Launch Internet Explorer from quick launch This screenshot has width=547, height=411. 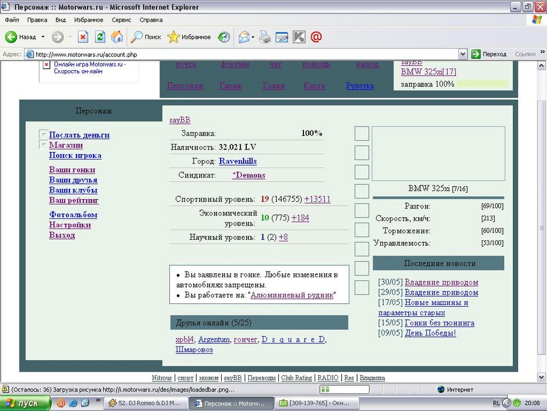[73, 403]
